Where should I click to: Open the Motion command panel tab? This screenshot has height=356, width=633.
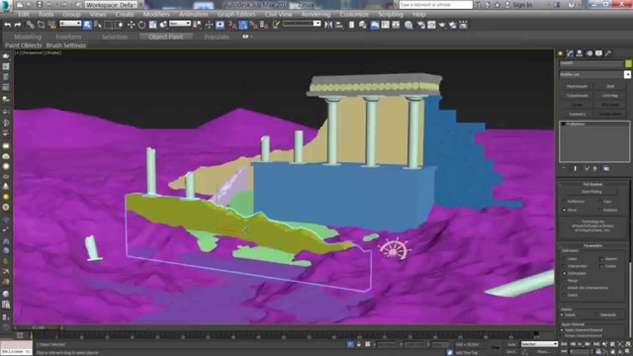(589, 53)
